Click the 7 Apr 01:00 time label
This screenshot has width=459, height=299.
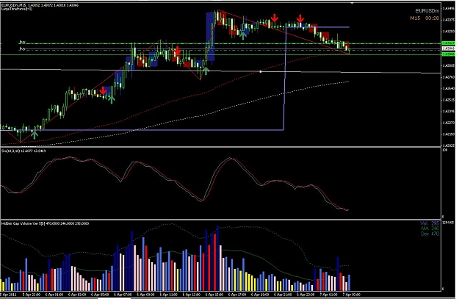coord(329,295)
